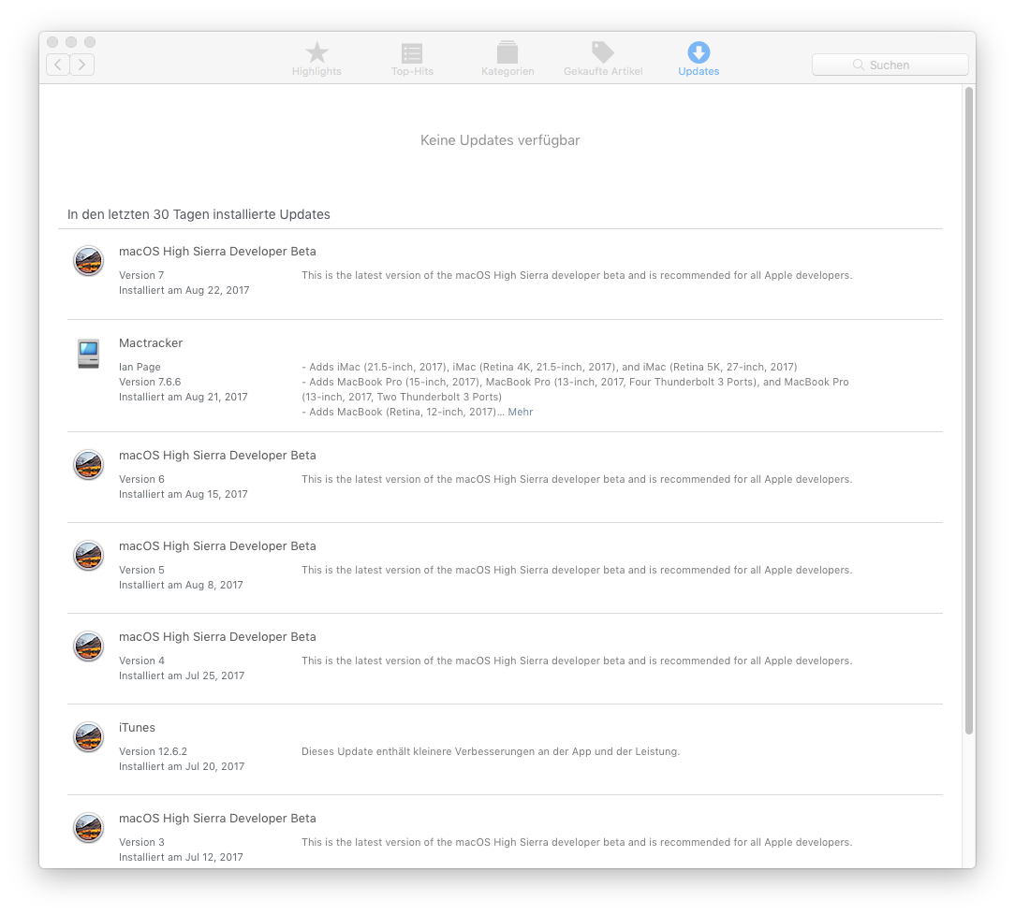This screenshot has height=915, width=1015.
Task: Click 'Version 4' text
Action: click(141, 661)
